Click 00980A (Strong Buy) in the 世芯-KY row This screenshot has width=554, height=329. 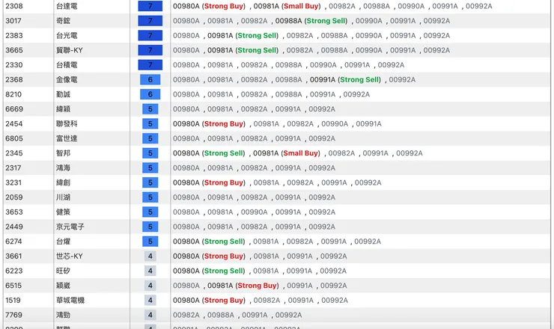tap(209, 256)
